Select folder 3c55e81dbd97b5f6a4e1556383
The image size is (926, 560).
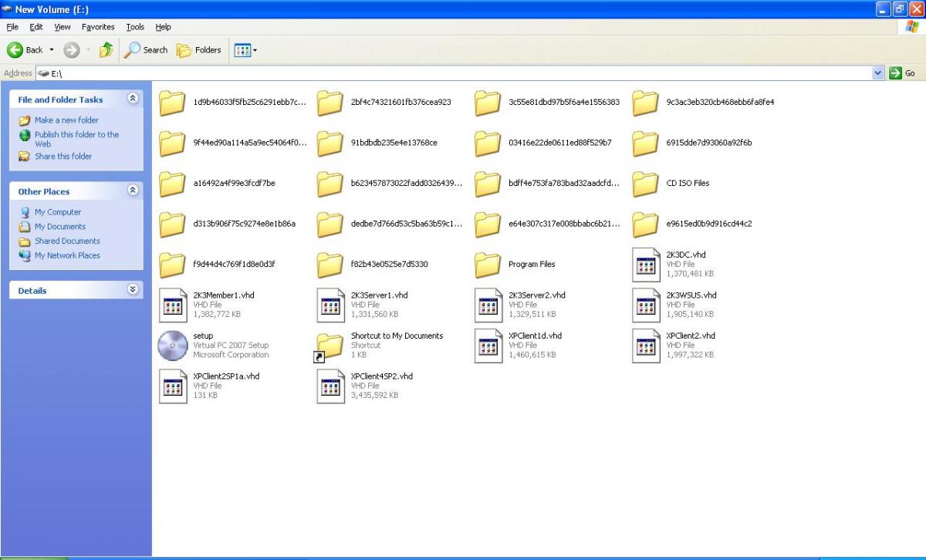tap(488, 103)
